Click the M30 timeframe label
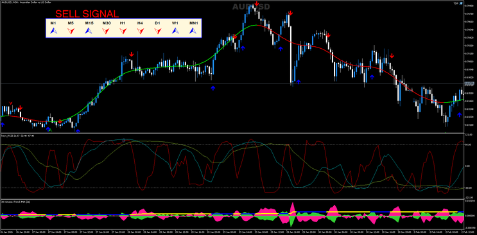 tap(107, 23)
